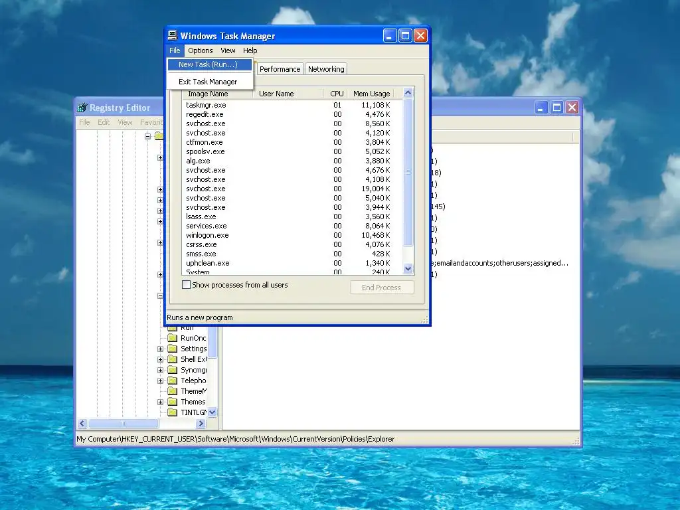Click the Registry Editor title bar icon
Viewport: 680px width, 510px height.
82,108
